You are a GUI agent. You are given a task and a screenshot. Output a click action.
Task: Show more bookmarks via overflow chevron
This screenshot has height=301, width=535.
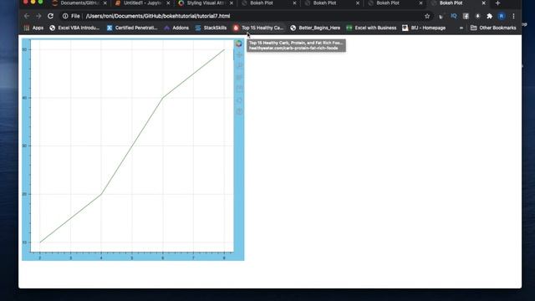(461, 28)
